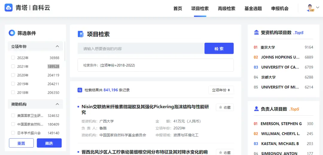The width and height of the screenshot is (323, 155).
Task: Click the 重置 button
Action: point(22,143)
